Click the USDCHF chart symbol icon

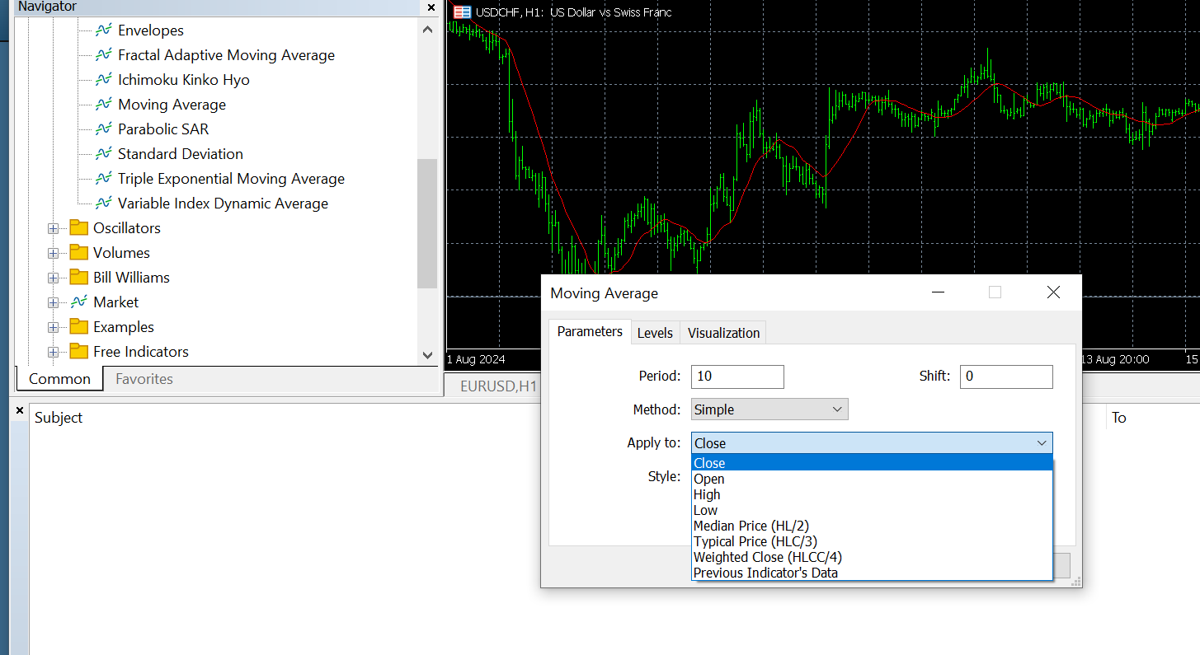tap(462, 12)
